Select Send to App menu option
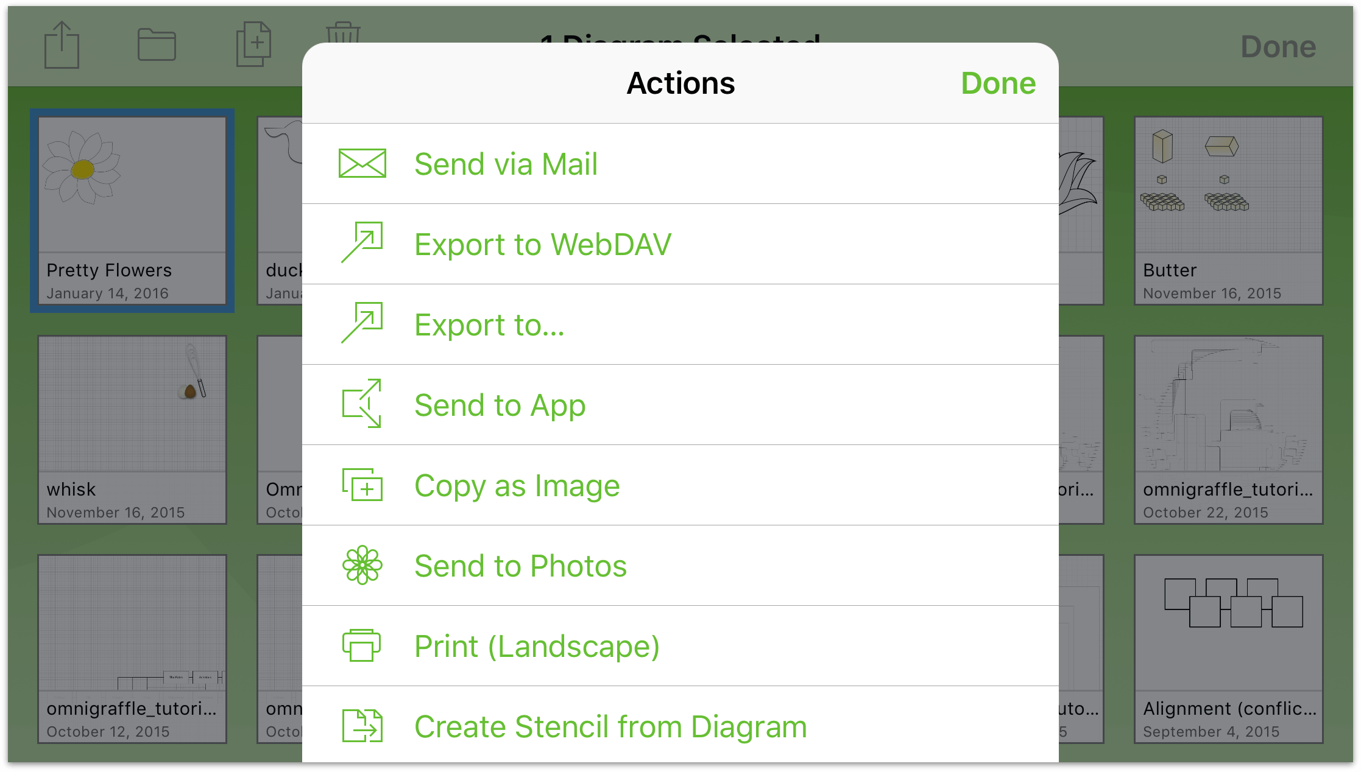Screen dimensions: 1361x772 pos(680,404)
